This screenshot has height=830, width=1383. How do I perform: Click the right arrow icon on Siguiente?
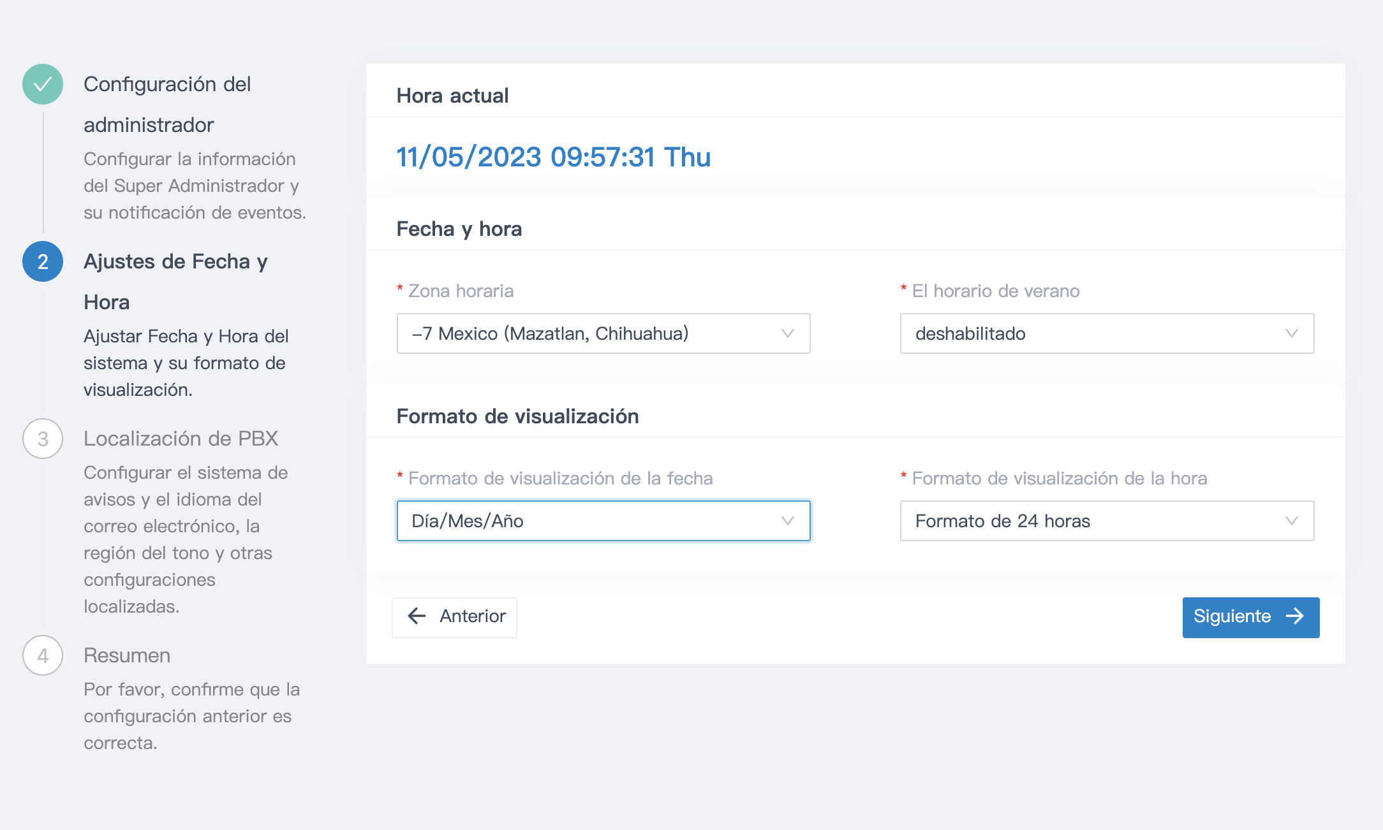(x=1295, y=616)
